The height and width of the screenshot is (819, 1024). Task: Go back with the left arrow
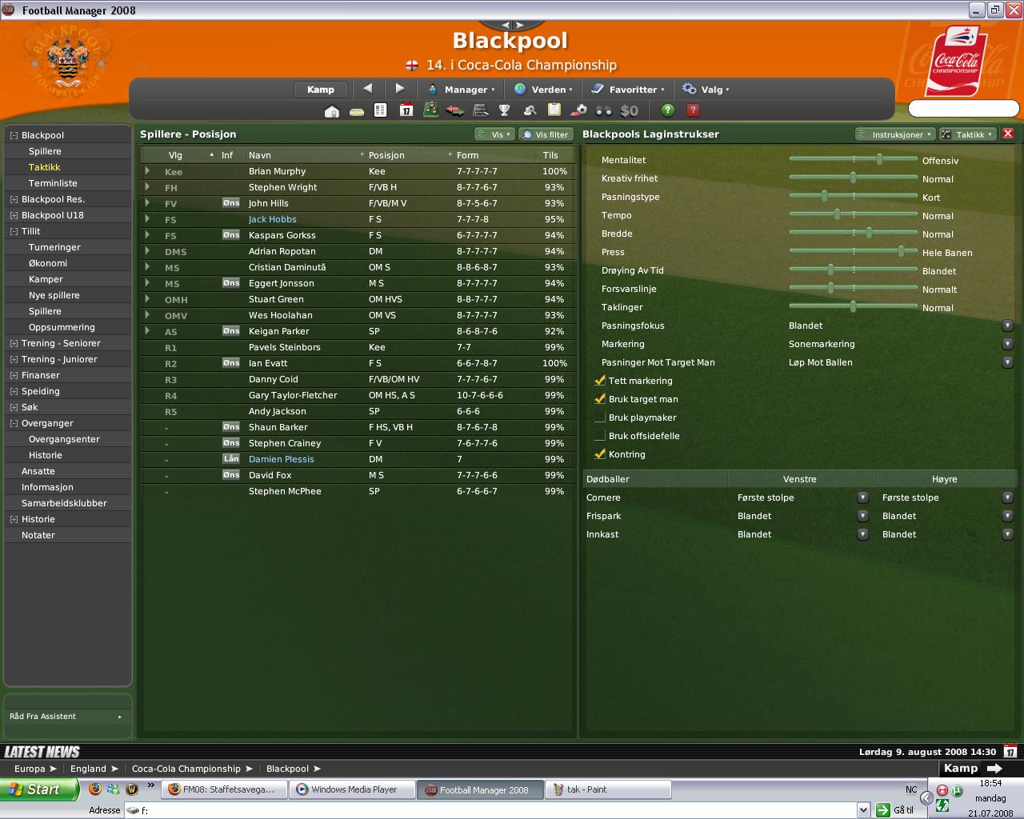coord(368,89)
